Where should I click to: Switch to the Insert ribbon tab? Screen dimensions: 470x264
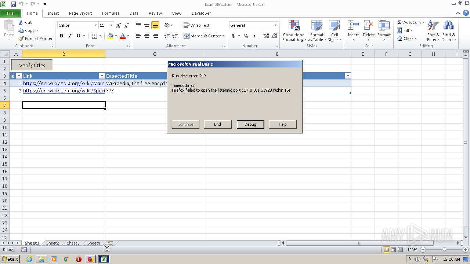[53, 13]
